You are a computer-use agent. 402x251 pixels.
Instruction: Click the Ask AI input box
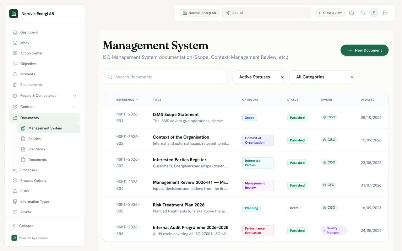point(267,13)
